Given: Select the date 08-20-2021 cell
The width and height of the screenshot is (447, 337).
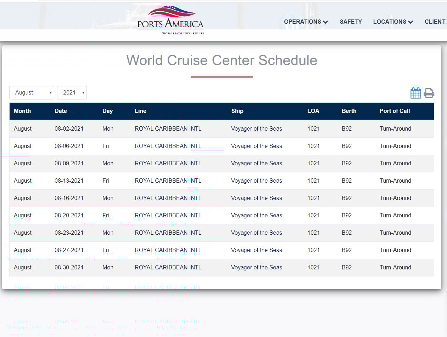Looking at the screenshot, I should pyautogui.click(x=69, y=215).
